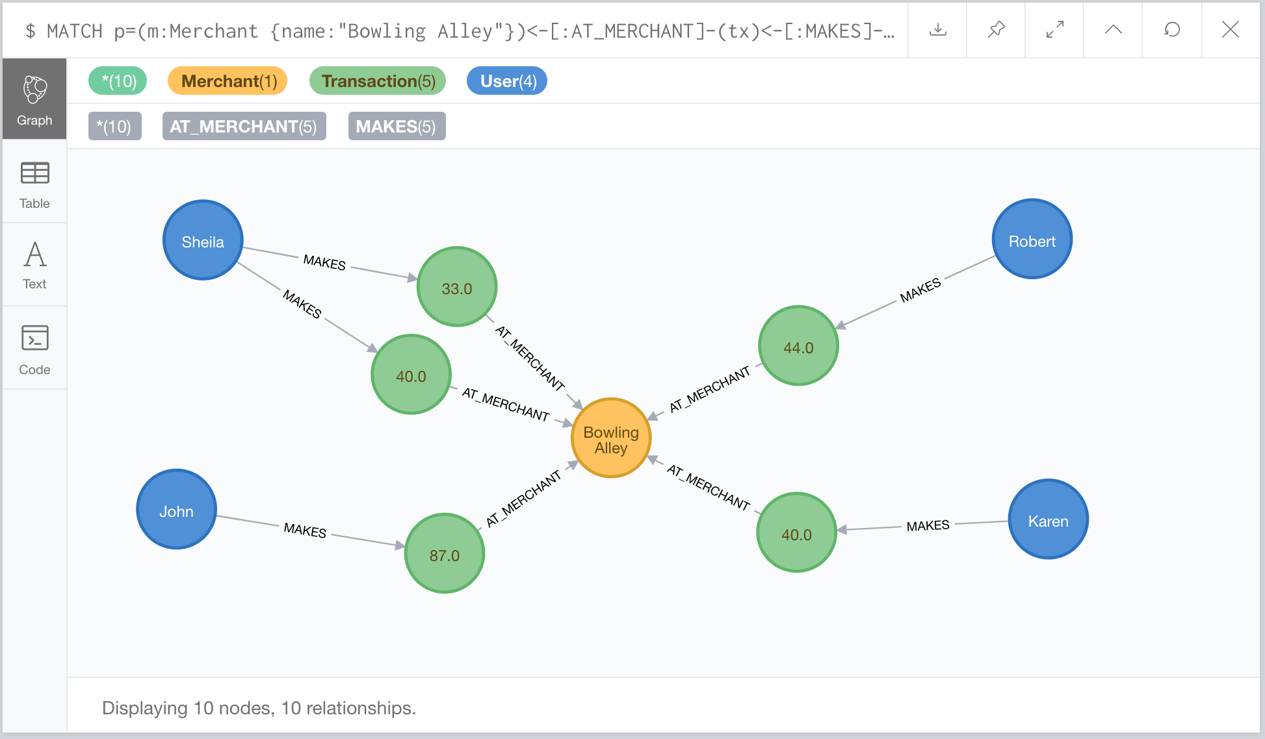The image size is (1265, 739).
Task: Select the Sheila user node
Action: (203, 241)
